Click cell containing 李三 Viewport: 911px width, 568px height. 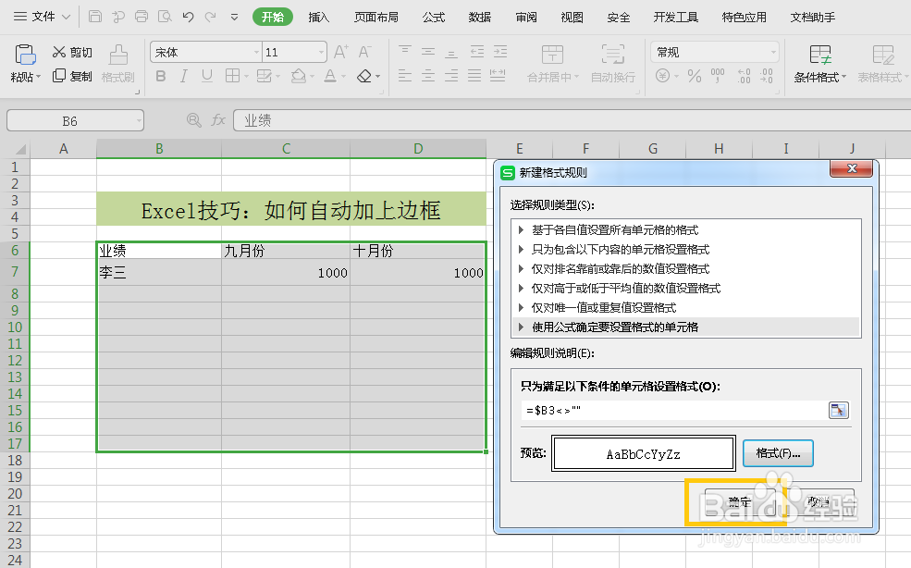(x=159, y=272)
